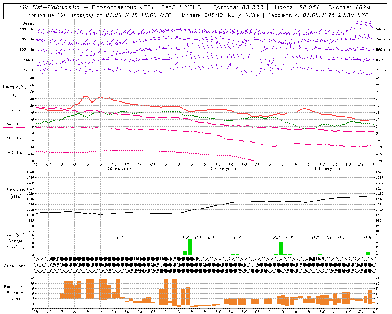Click the Осадки precipitation label
The height and width of the screenshot is (314, 392).
16,241
